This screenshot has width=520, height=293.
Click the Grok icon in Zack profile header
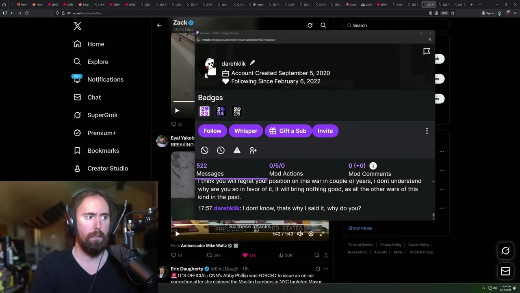(x=310, y=25)
